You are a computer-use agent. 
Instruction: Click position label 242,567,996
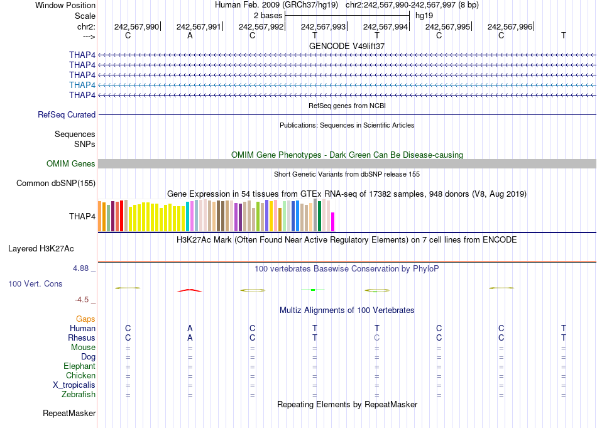coord(510,26)
